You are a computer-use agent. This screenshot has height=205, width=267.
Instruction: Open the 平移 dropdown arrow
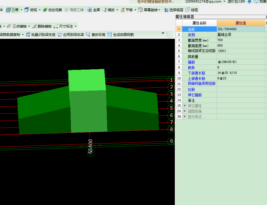[135, 10]
